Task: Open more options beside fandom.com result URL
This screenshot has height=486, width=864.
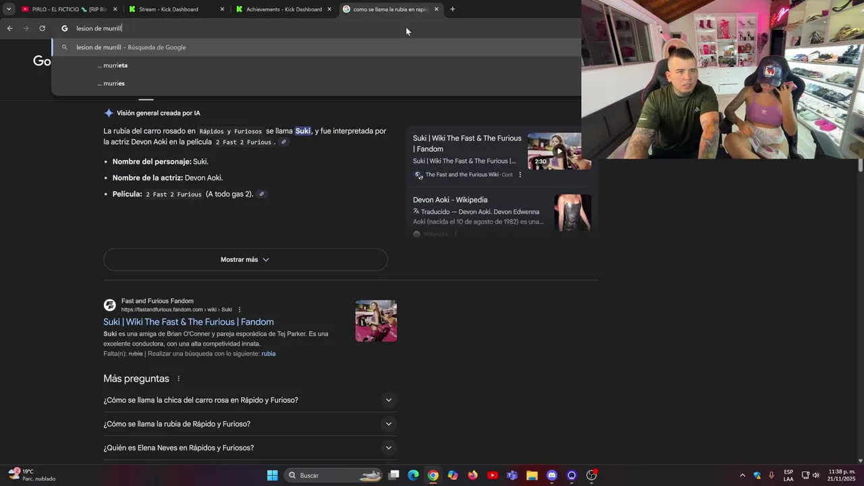Action: click(240, 310)
